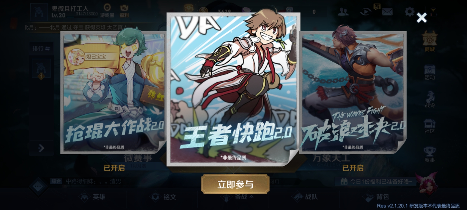Open the mail envelope icon
The width and height of the screenshot is (467, 210).
[x=387, y=12]
